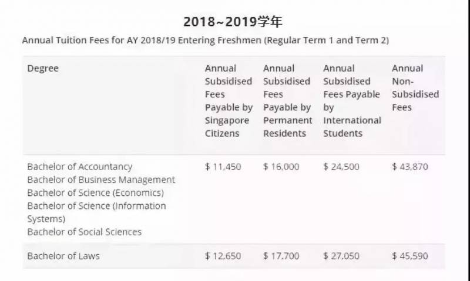Select Bachelor of Science (Economics)

click(95, 192)
